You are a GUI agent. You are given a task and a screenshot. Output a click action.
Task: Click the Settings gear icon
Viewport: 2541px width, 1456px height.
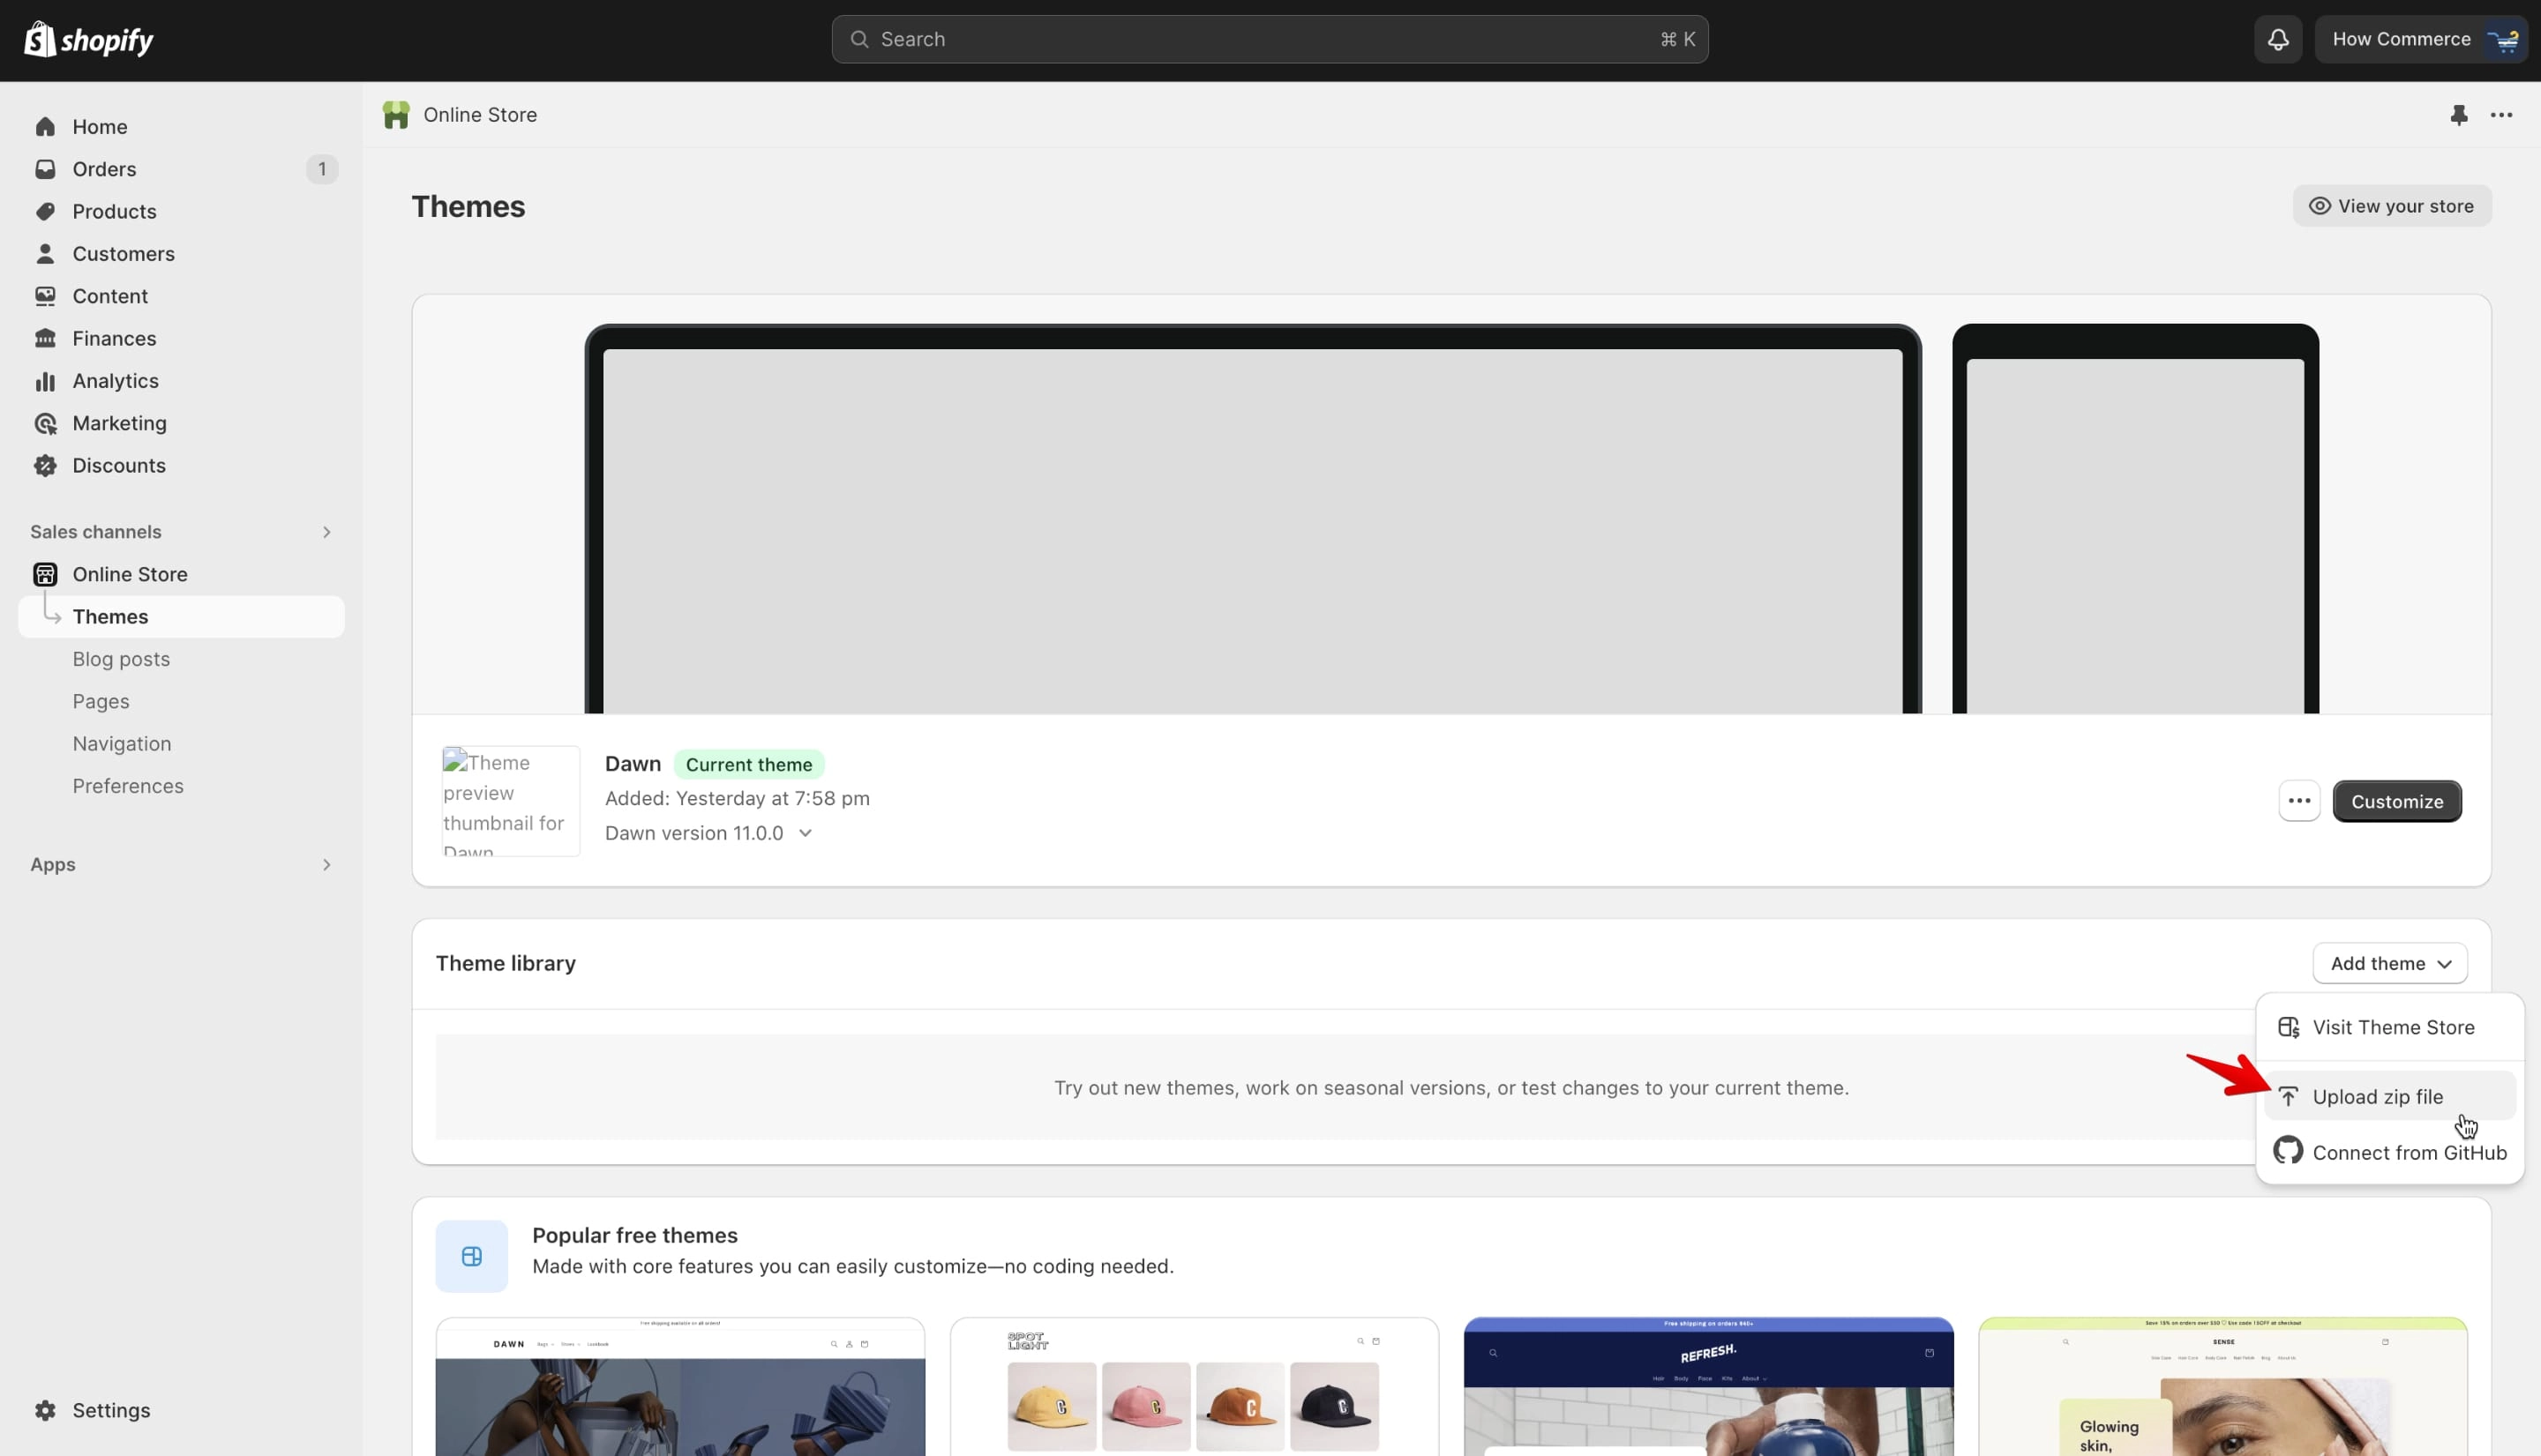pyautogui.click(x=45, y=1410)
